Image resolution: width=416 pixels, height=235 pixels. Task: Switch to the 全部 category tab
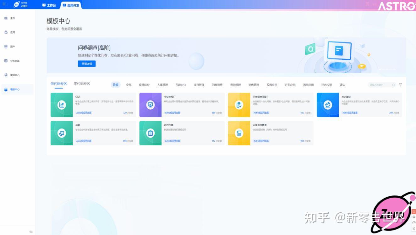click(x=129, y=85)
